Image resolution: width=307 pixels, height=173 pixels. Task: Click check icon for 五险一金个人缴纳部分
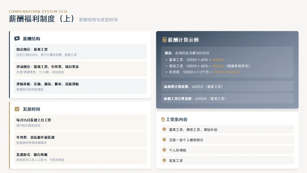[x=164, y=140]
